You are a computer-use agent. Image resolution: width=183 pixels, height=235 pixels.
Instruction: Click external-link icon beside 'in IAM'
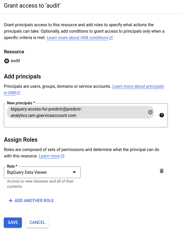pos(18,93)
